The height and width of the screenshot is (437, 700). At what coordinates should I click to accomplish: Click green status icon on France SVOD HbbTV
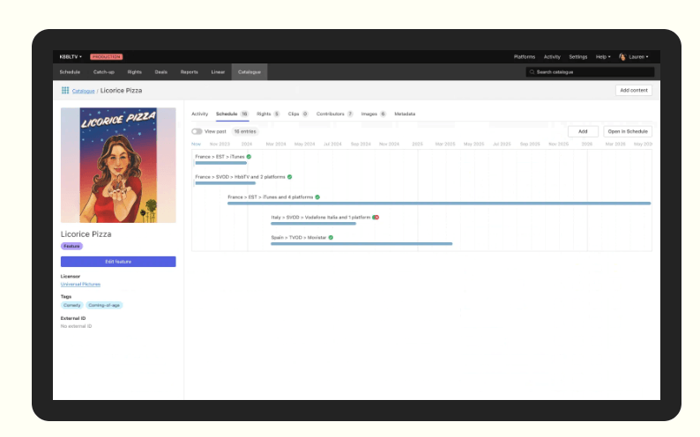[290, 177]
